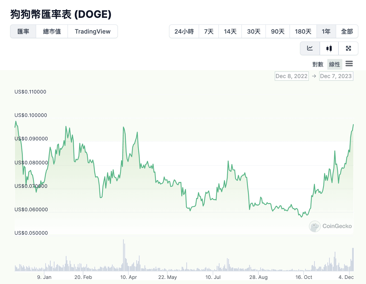Image resolution: width=366 pixels, height=284 pixels.
Task: Set range to 1年
Action: tap(326, 31)
